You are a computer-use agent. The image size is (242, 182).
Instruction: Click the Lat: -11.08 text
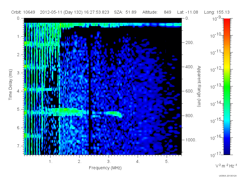tap(188, 12)
